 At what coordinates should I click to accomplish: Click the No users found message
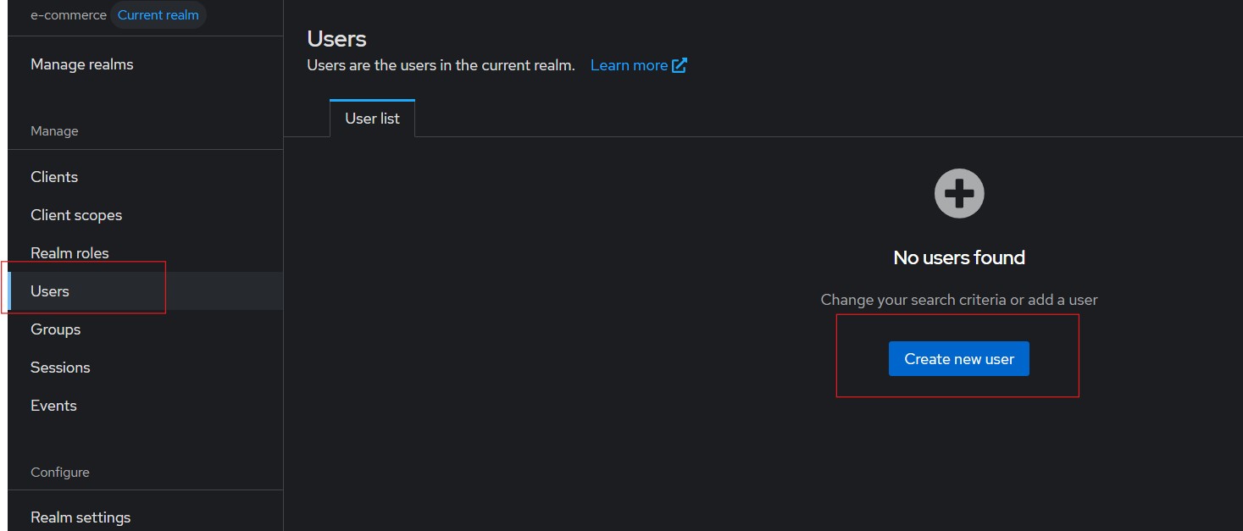click(x=959, y=257)
